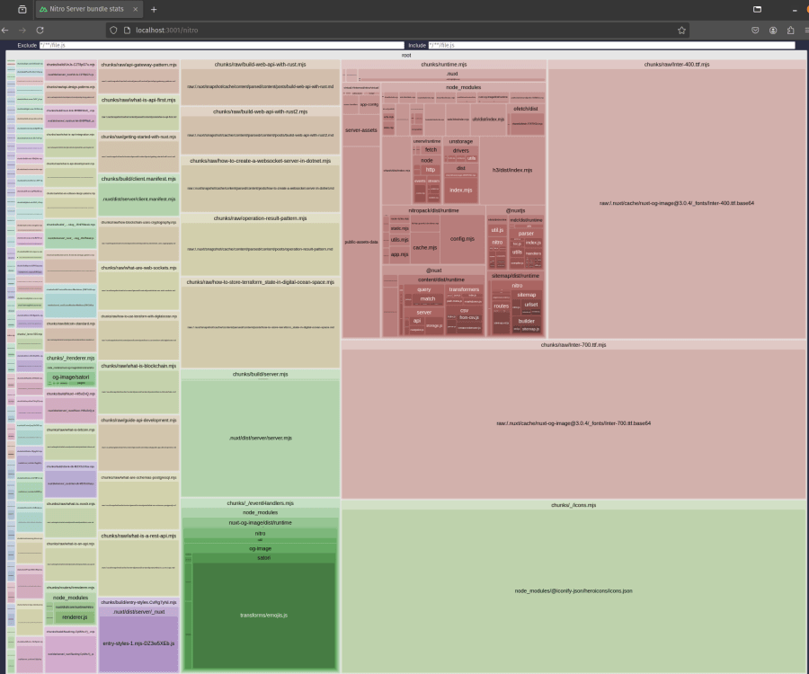Click the ufo/dist/index.mjs block

click(489, 120)
